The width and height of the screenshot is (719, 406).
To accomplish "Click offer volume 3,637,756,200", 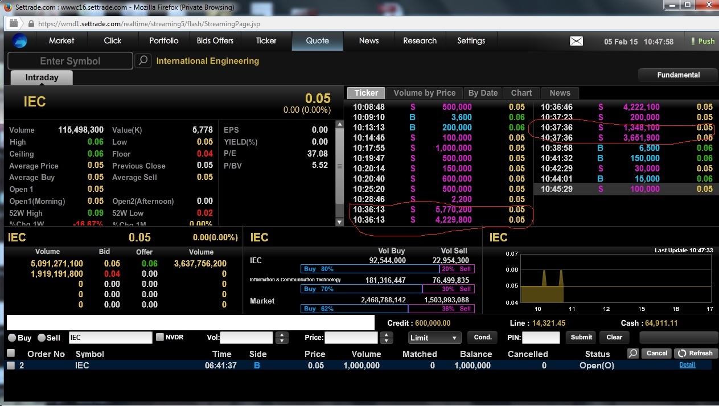I will pos(200,264).
